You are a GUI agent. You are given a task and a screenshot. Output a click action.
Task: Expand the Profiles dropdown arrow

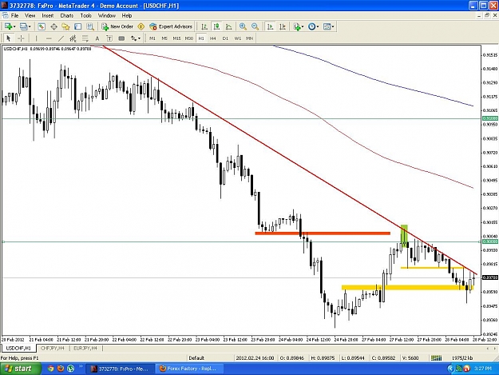[30, 26]
